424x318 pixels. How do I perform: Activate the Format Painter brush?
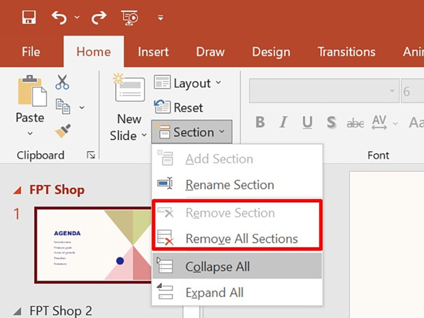63,131
